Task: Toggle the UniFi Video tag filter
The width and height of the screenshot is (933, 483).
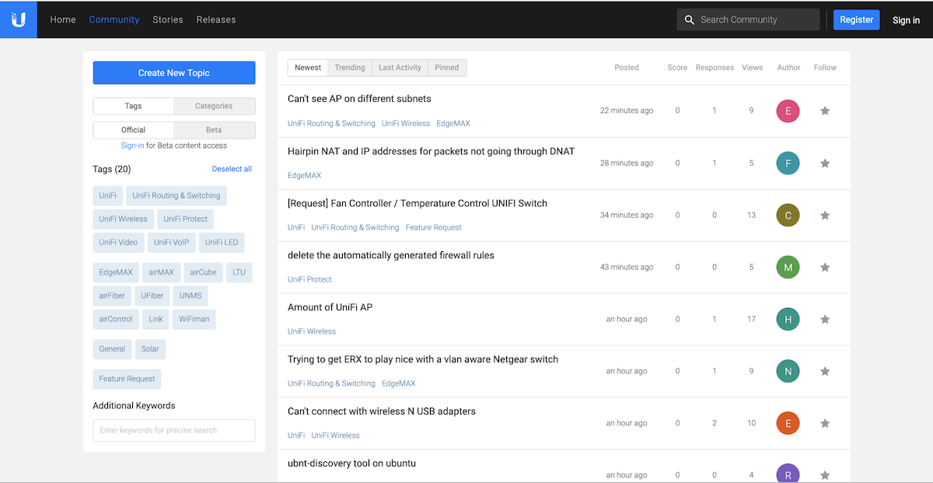Action: coord(118,243)
